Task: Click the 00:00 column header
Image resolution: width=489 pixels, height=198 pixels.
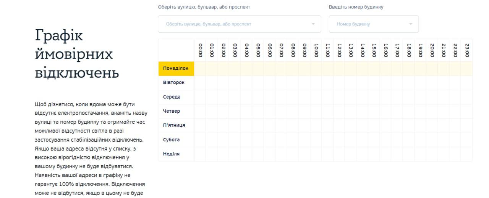Action: coord(200,50)
